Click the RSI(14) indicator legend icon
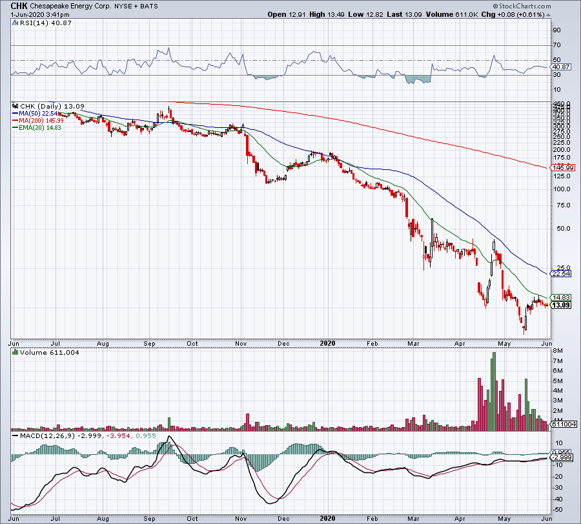 pos(14,22)
